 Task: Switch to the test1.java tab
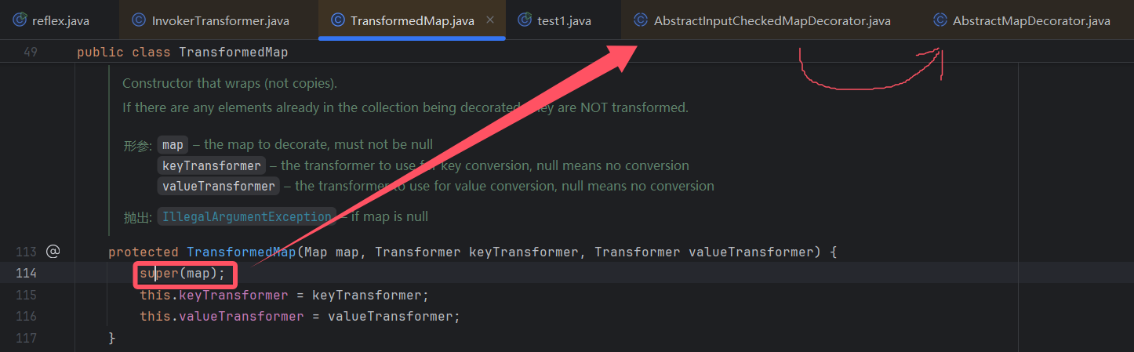(x=564, y=20)
